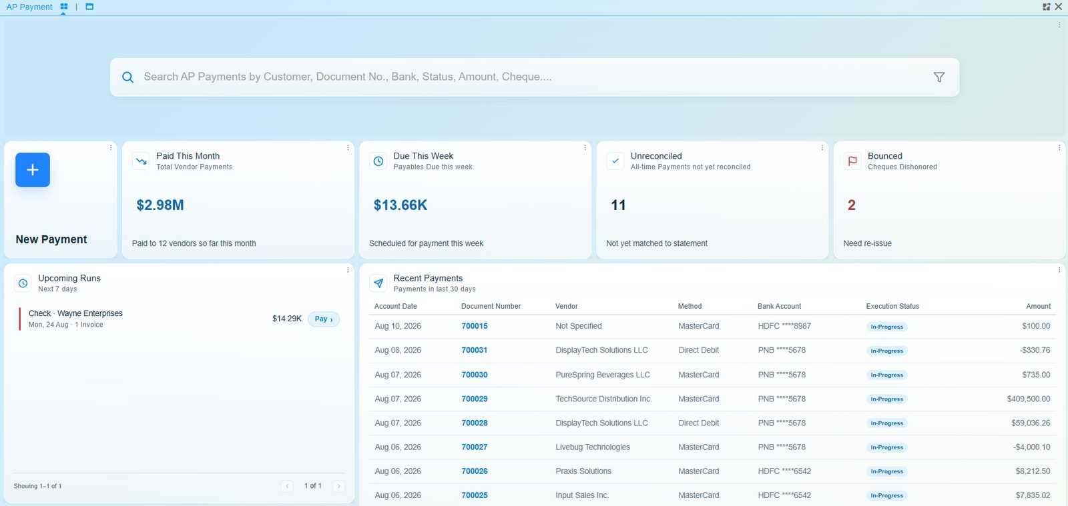
Task: Open document number 700031
Action: 475,351
